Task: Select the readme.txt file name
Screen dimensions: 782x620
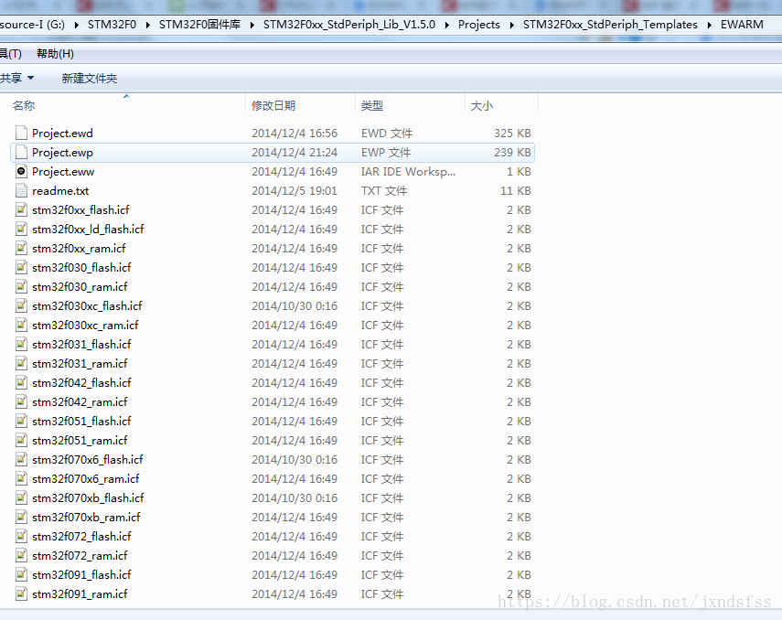Action: (60, 191)
